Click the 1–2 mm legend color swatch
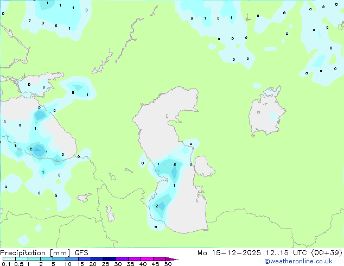 [34, 259]
